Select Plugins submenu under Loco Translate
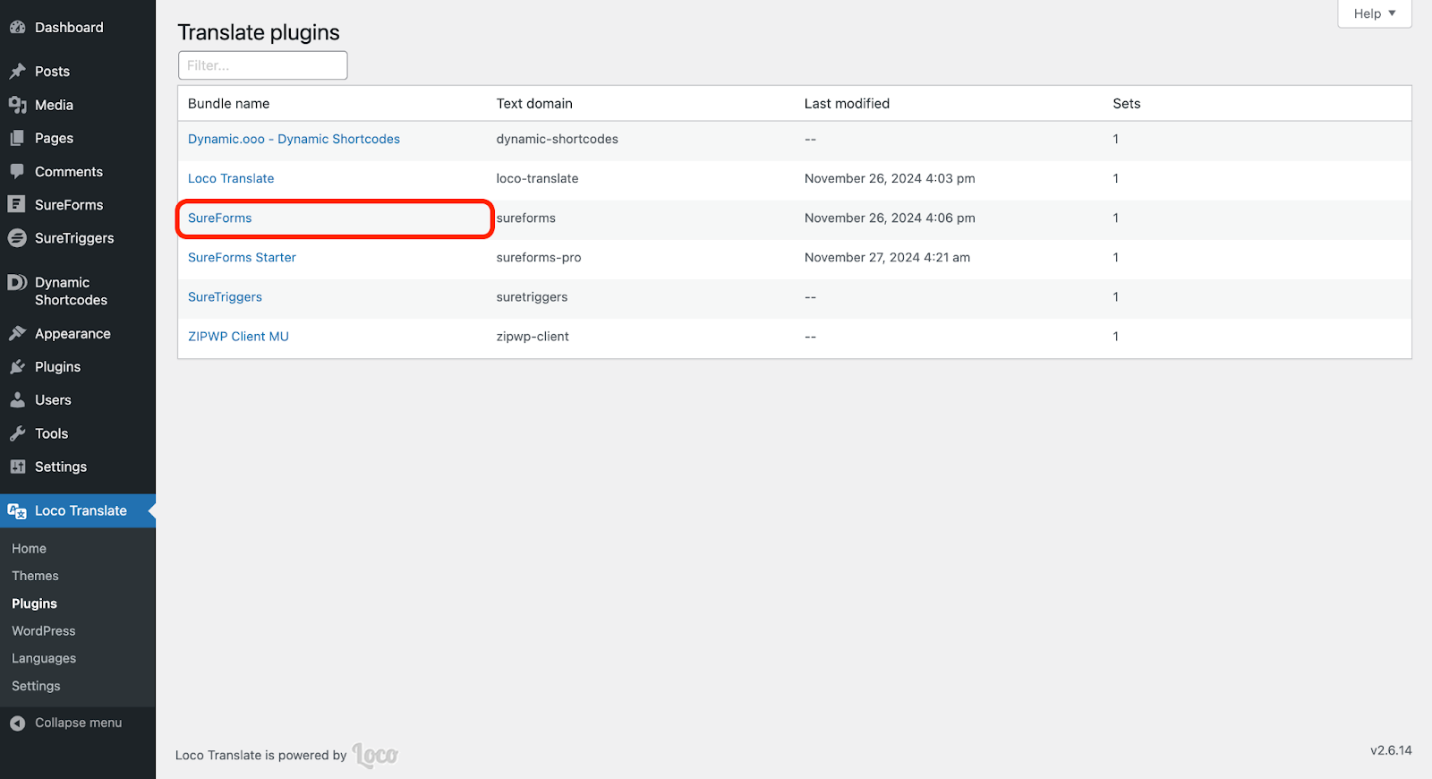Image resolution: width=1432 pixels, height=779 pixels. tap(34, 604)
